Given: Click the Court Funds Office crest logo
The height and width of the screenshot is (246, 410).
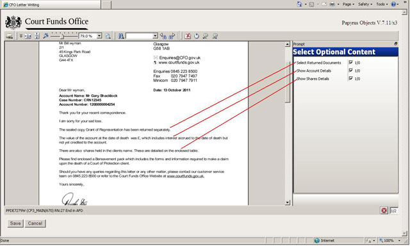Looking at the screenshot, I should pos(13,22).
